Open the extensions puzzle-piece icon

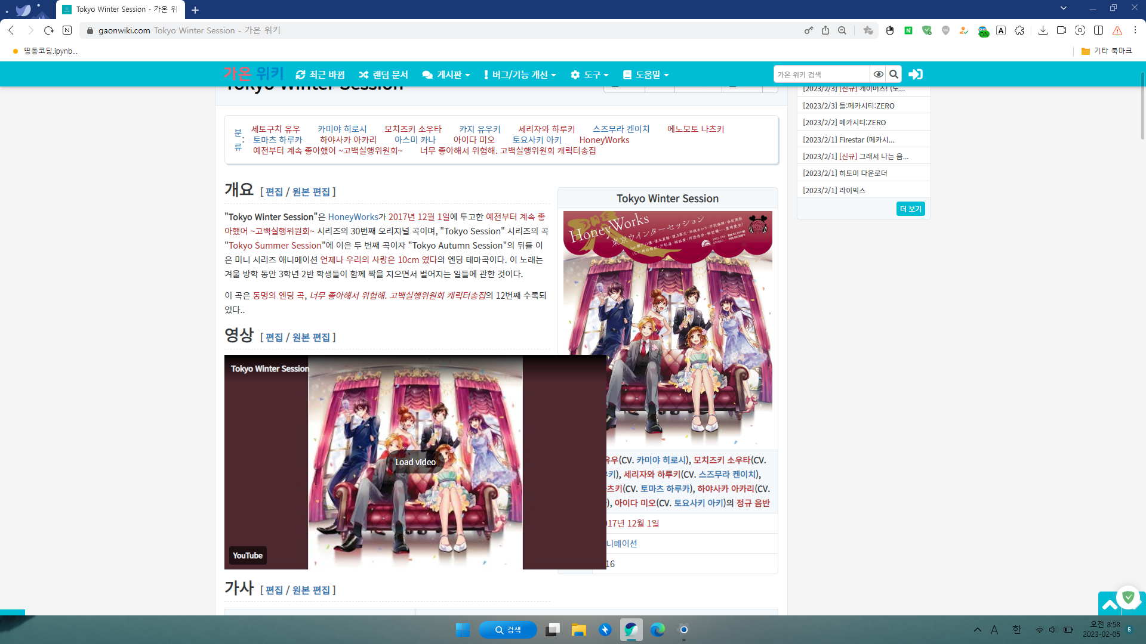(x=1019, y=30)
